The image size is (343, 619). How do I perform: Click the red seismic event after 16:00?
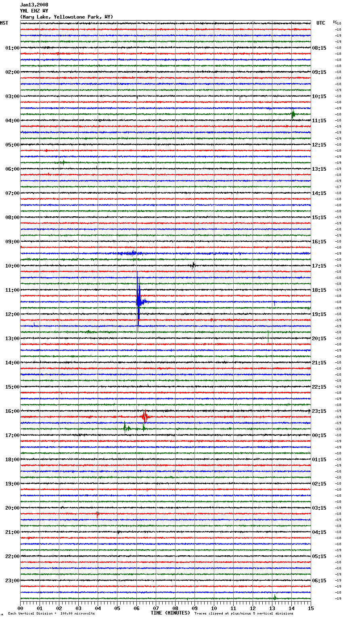(x=145, y=416)
